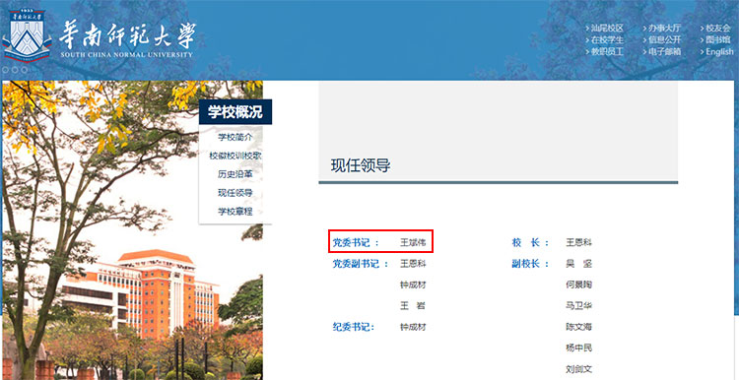
Task: Open 办事大厅 in top navigation
Action: [662, 29]
